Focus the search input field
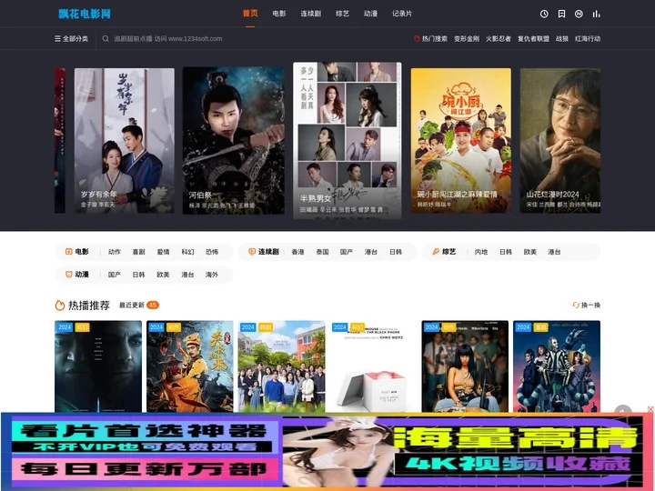The width and height of the screenshot is (655, 491). (251, 38)
